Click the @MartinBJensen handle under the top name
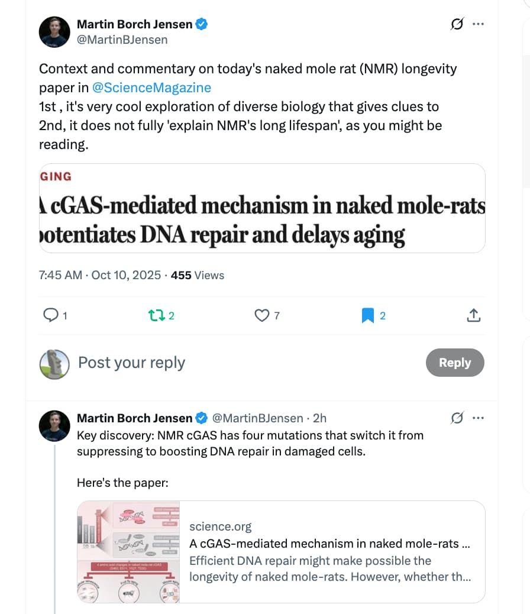 point(122,40)
